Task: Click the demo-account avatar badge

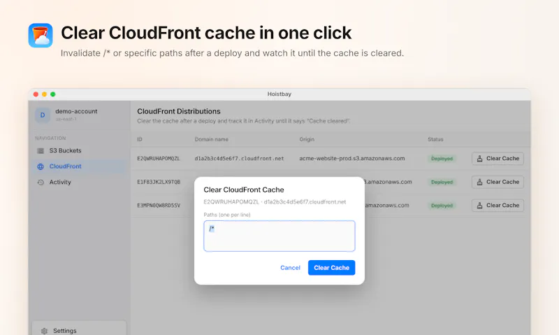Action: point(43,115)
